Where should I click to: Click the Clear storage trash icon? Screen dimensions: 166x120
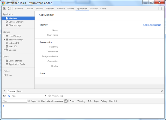7,25
